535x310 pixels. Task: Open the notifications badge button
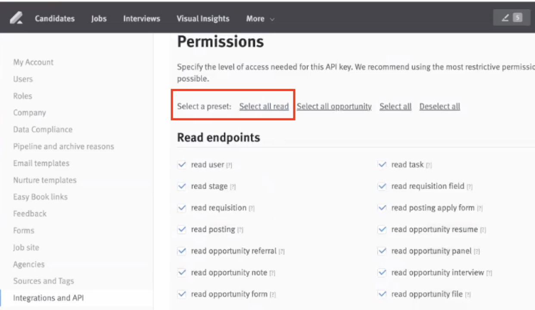point(511,18)
